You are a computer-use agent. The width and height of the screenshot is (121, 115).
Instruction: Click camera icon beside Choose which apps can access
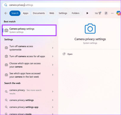(6, 65)
